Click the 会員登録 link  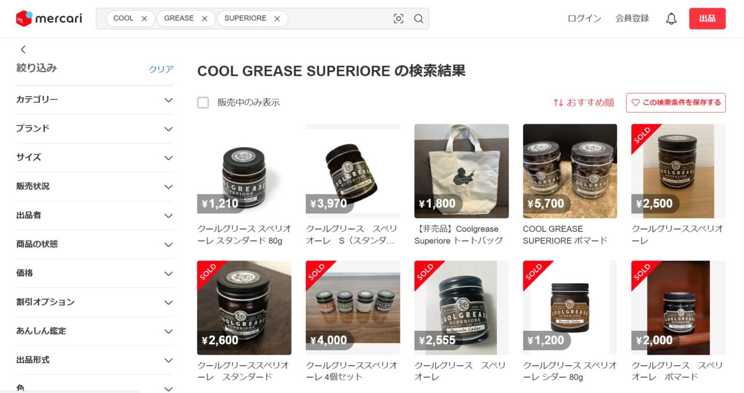(x=632, y=19)
